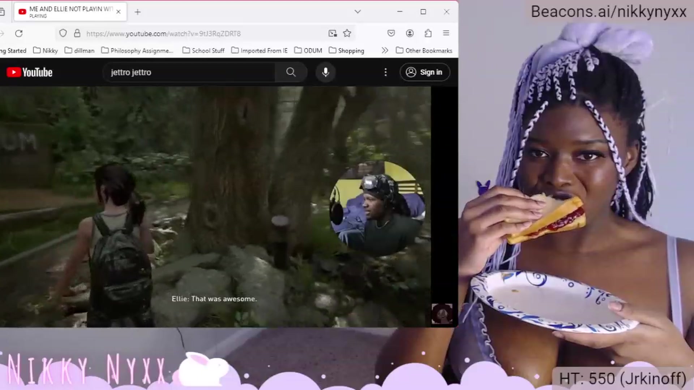Viewport: 694px width, 390px height.
Task: Open the Firefox hamburger application menu
Action: [x=446, y=33]
